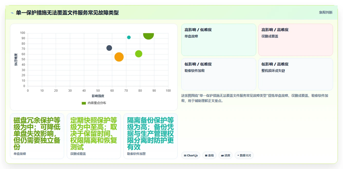This screenshot has width=343, height=169.
Task: Click the Chart.js tag chip
Action: coord(191,155)
